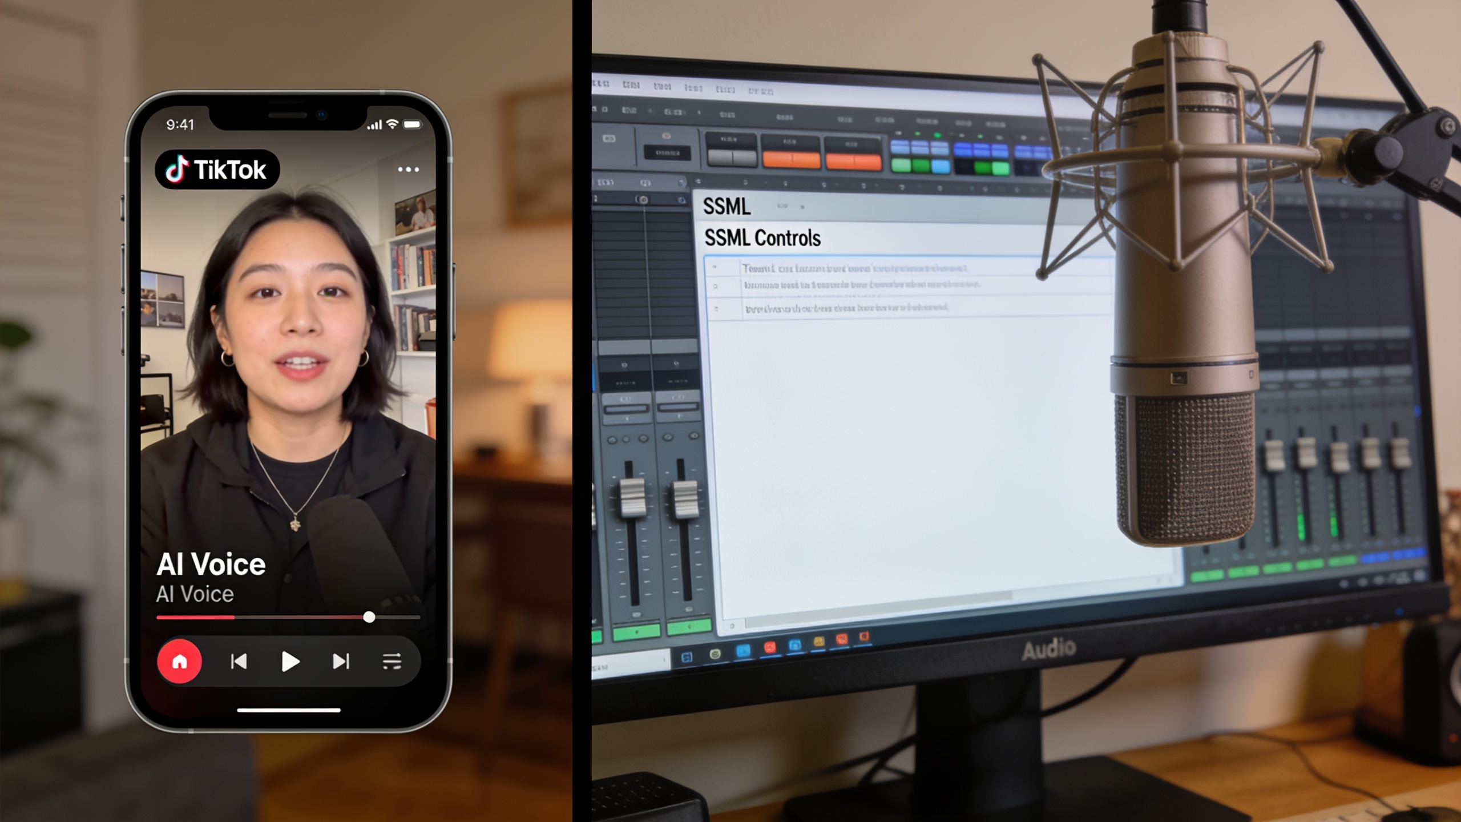The image size is (1461, 822).
Task: Tap the home indicator bar on phone
Action: 289,710
